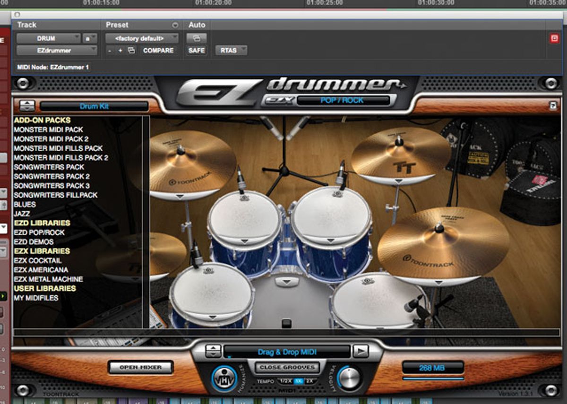
Task: Select SONGWRITERS PACK 3 entry
Action: (52, 186)
